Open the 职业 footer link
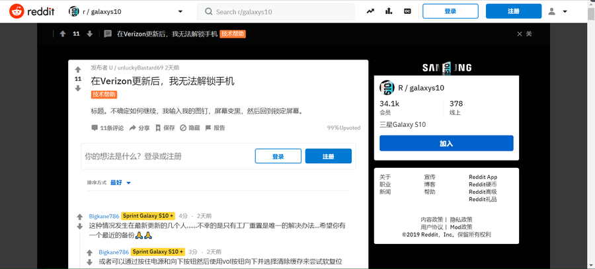 385,184
